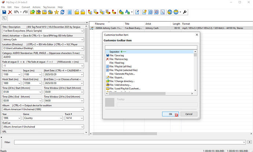Expand the Year '1996' dropdown
The width and height of the screenshot is (253, 152).
click(19, 118)
